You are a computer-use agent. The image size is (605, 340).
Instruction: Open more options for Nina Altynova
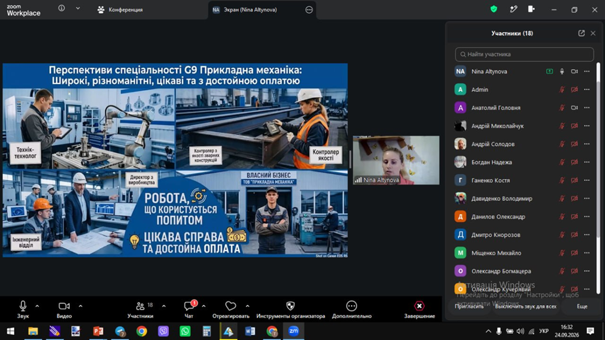pyautogui.click(x=587, y=71)
